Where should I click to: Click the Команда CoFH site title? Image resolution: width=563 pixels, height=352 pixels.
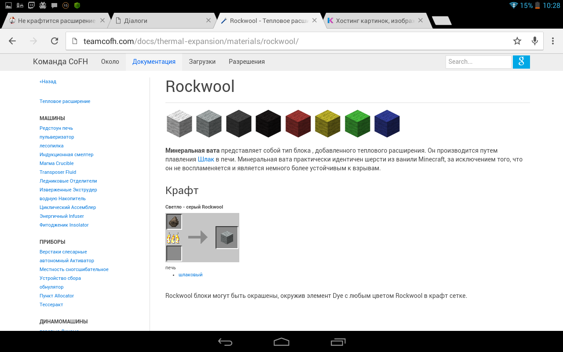[60, 62]
